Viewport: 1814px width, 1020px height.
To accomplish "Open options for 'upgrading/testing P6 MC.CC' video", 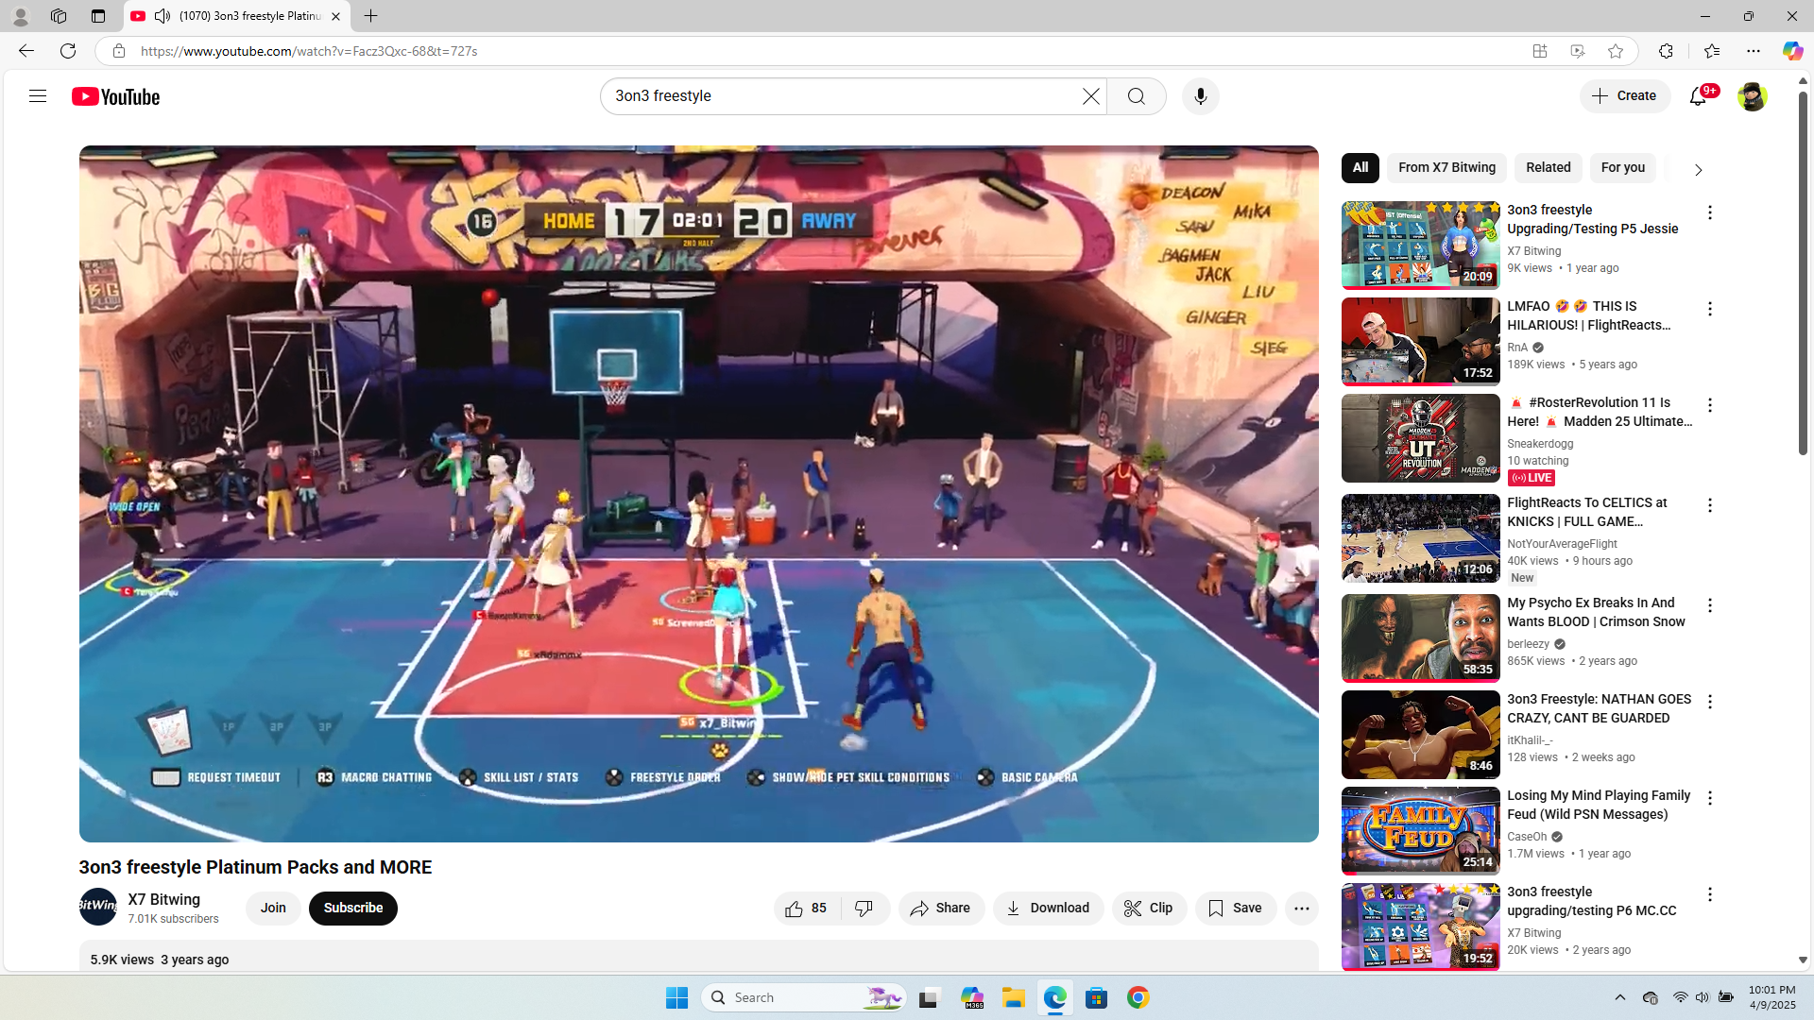I will coord(1710,894).
